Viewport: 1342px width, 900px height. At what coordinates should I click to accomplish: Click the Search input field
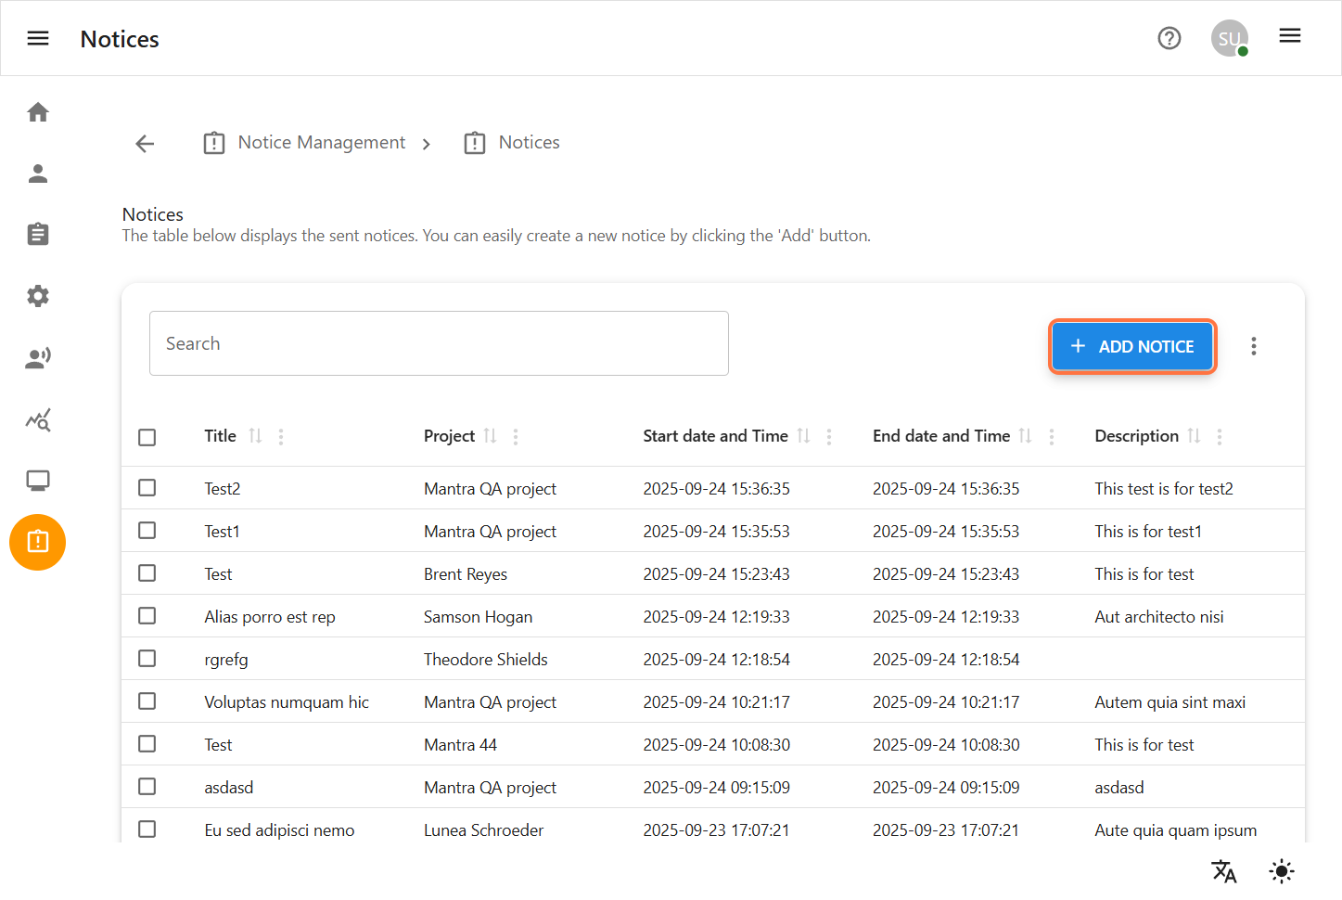point(439,343)
